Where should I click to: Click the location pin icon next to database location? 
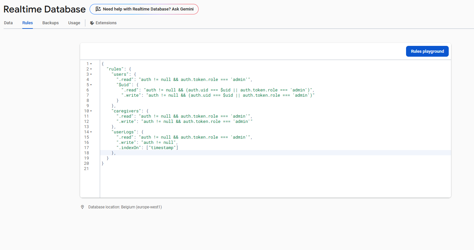(x=82, y=207)
